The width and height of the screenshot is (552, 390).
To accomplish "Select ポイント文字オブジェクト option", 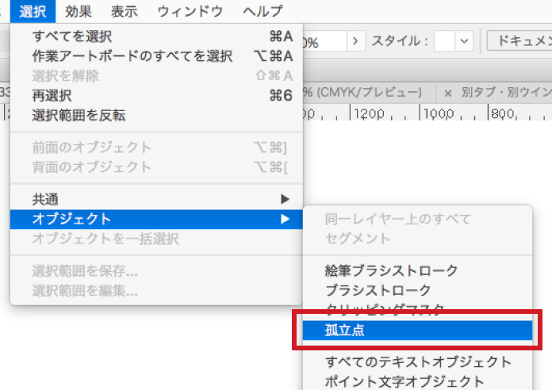I will 404,381.
